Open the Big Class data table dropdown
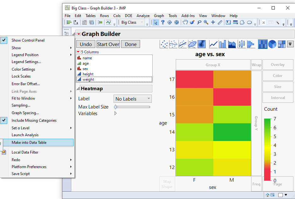This screenshot has height=199, width=295. (132, 22)
